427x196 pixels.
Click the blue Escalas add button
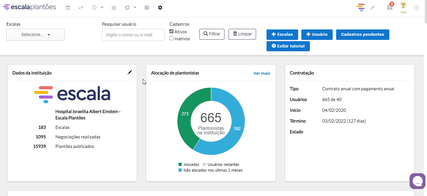point(282,35)
